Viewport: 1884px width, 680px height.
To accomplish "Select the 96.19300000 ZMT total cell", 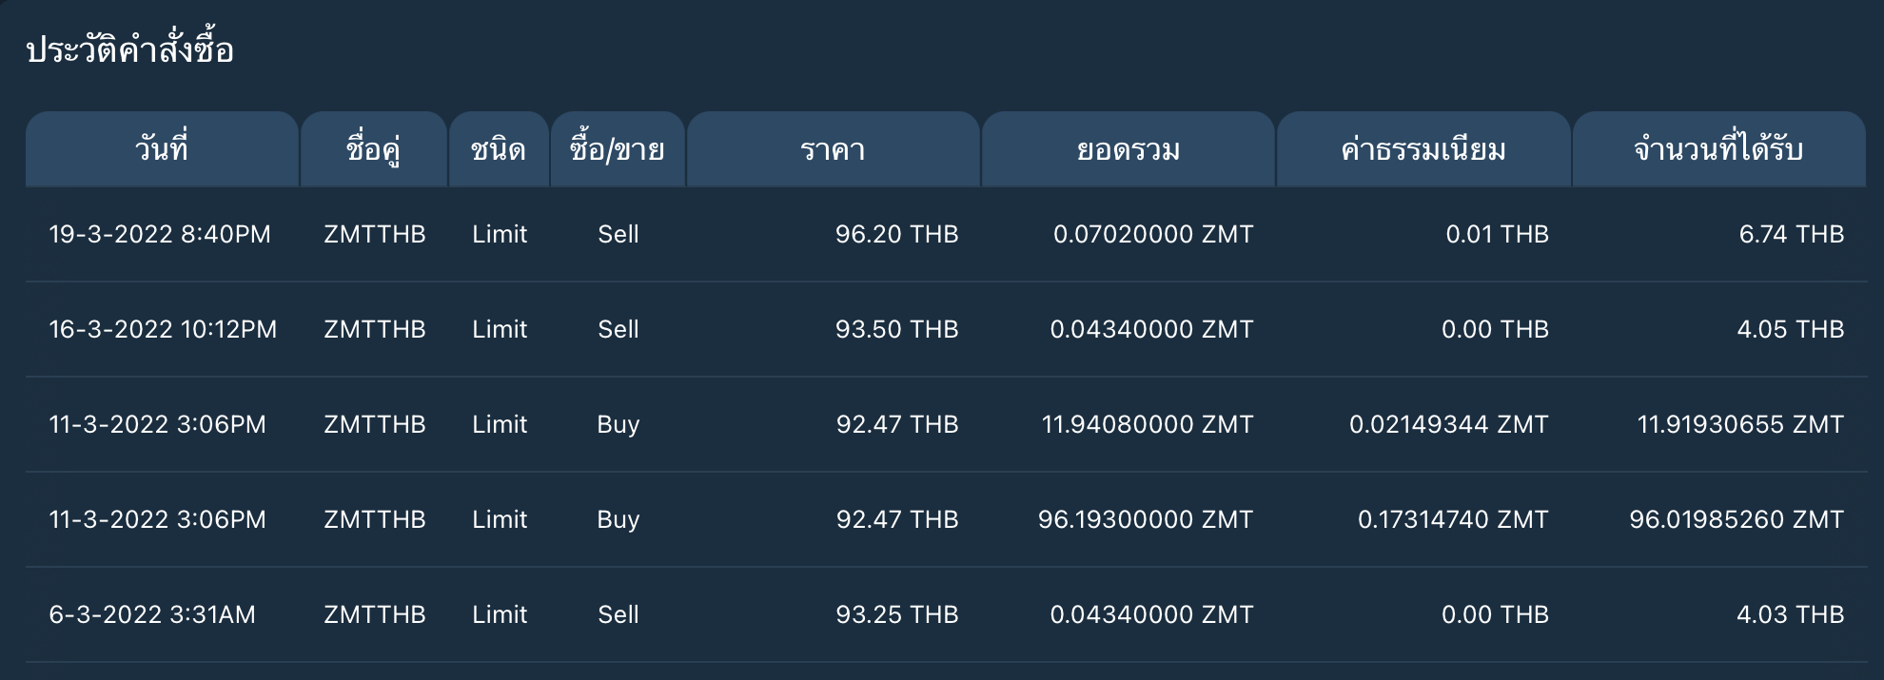I will click(1146, 519).
